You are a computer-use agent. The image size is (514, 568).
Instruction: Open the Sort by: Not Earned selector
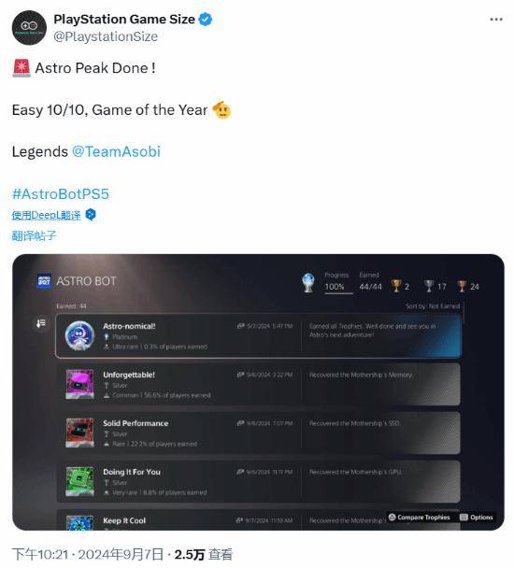point(433,306)
